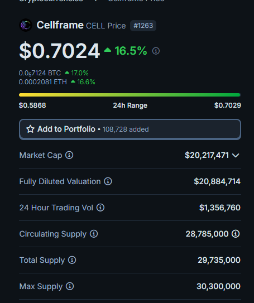The image size is (254, 303).
Task: Show 24 Hour Trading Vol info icon
Action: pos(100,208)
